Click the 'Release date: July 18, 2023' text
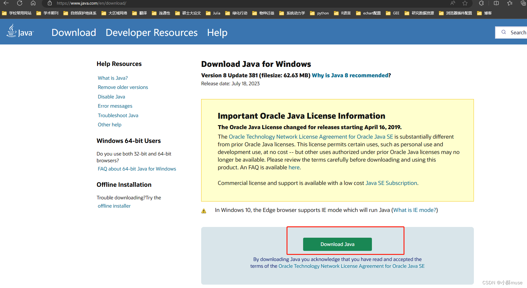The image size is (527, 288). pos(230,83)
